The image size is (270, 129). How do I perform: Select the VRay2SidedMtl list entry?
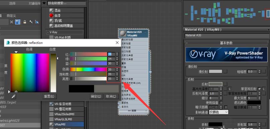(x=66, y=114)
